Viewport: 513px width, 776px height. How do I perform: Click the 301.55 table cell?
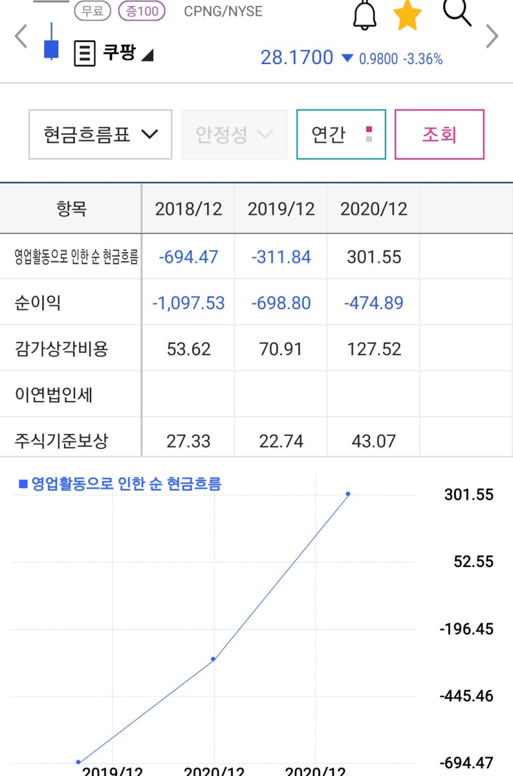pyautogui.click(x=374, y=257)
